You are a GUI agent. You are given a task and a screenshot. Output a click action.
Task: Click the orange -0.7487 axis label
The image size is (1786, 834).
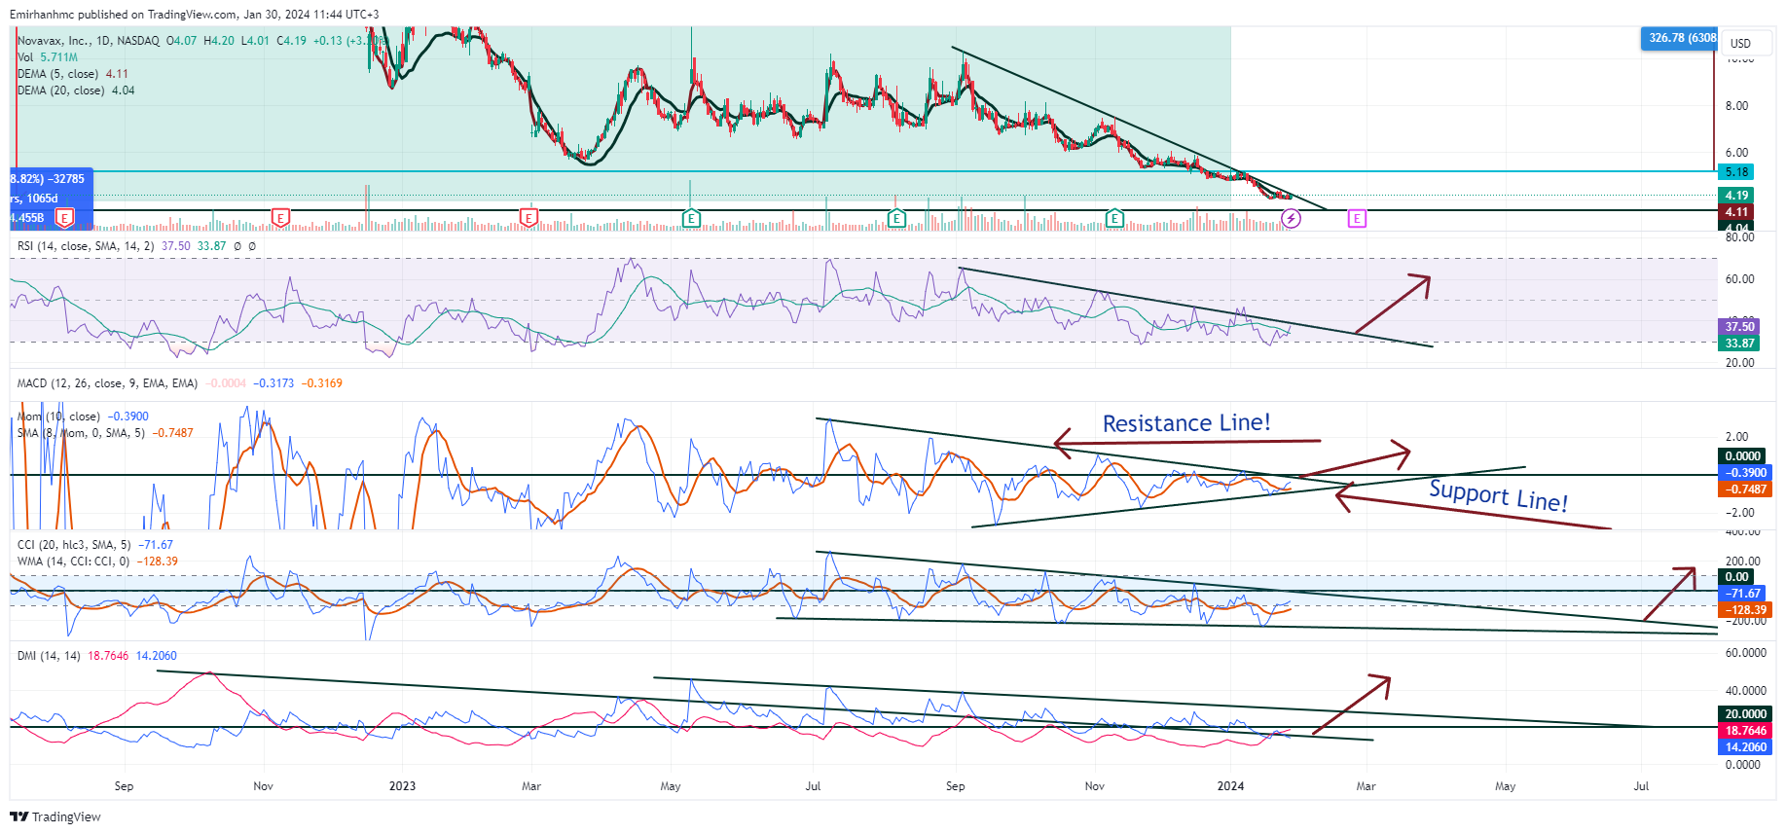point(1745,490)
